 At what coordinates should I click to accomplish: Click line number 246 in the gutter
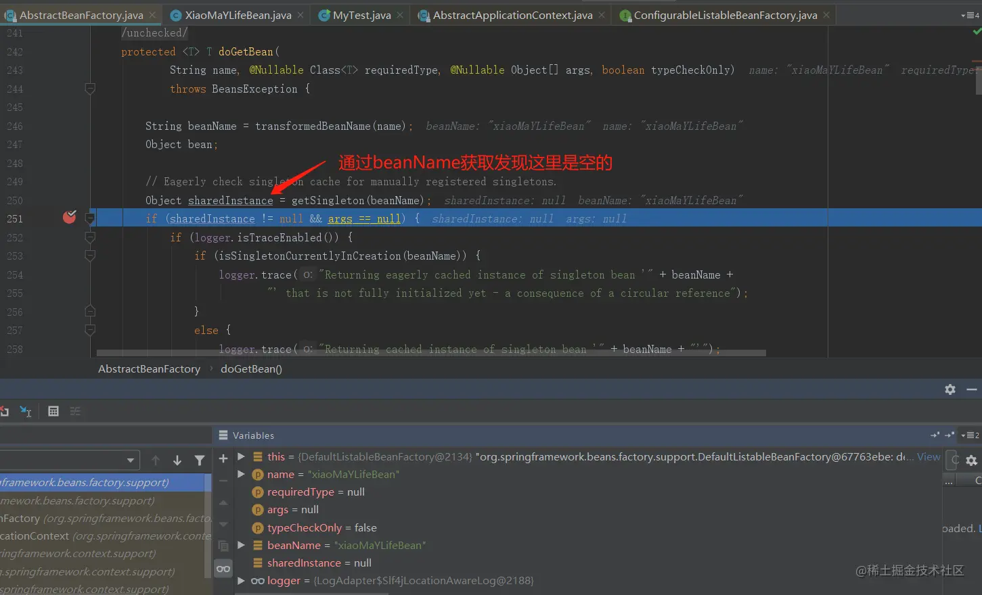(x=15, y=126)
